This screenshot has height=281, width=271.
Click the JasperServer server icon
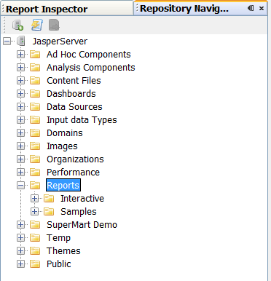click(21, 41)
